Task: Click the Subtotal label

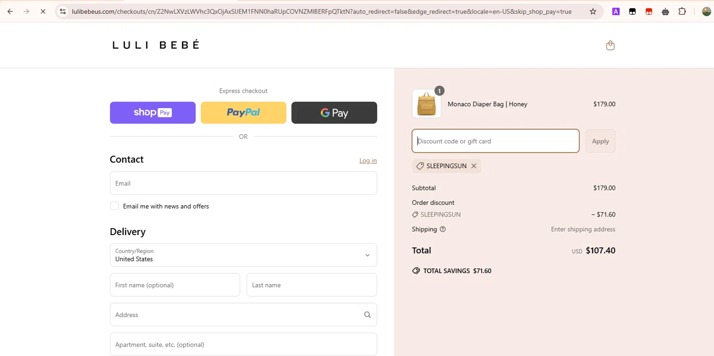Action: [x=424, y=188]
